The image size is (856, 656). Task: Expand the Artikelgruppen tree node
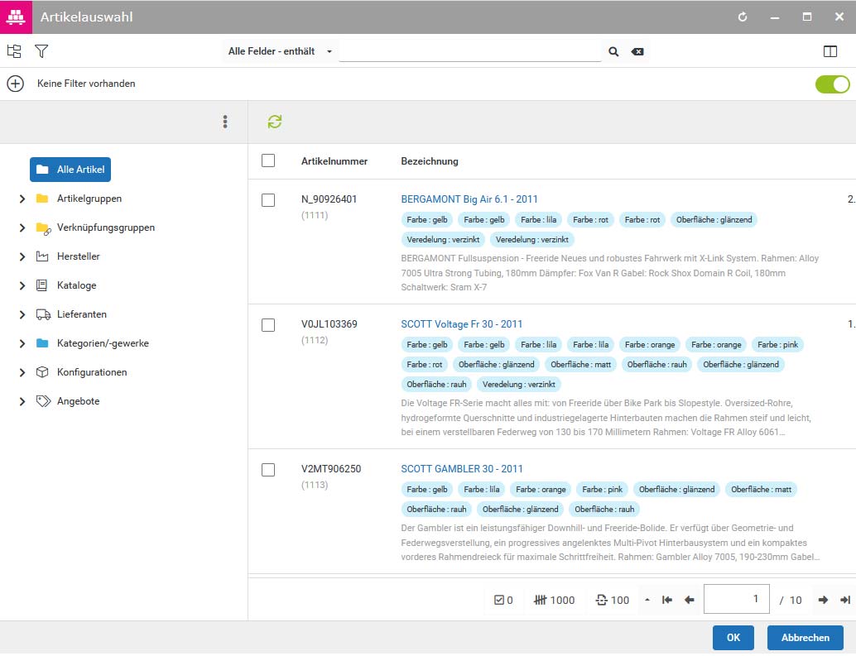tap(22, 199)
